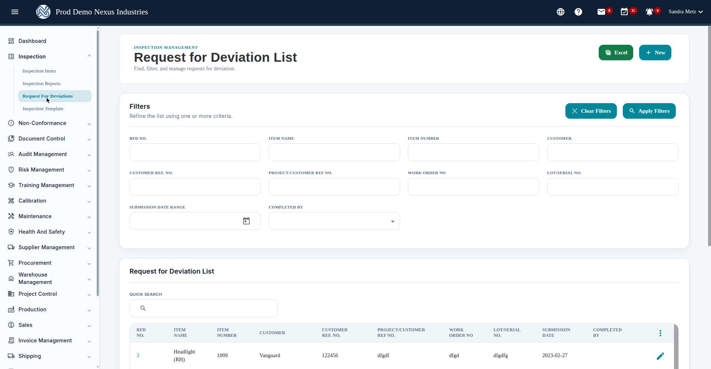Open the language globe icon
This screenshot has width=711, height=369.
[x=561, y=12]
